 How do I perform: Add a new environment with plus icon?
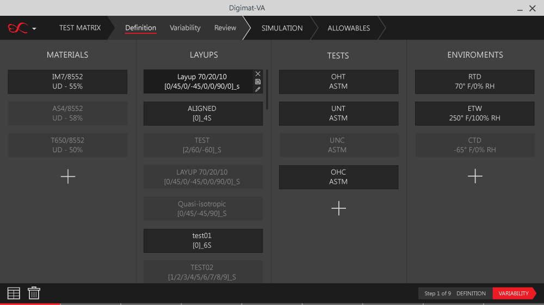click(475, 176)
